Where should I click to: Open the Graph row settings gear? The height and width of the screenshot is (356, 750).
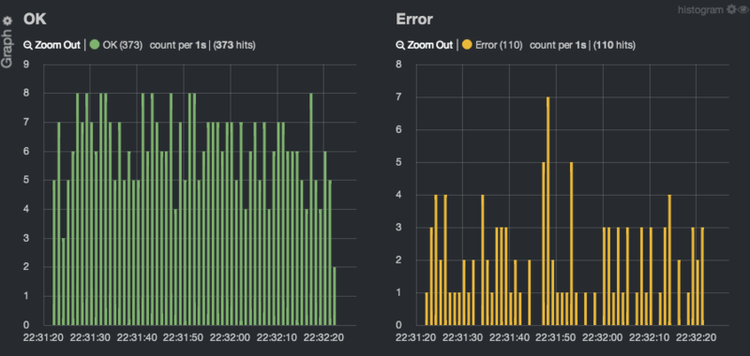pyautogui.click(x=7, y=22)
